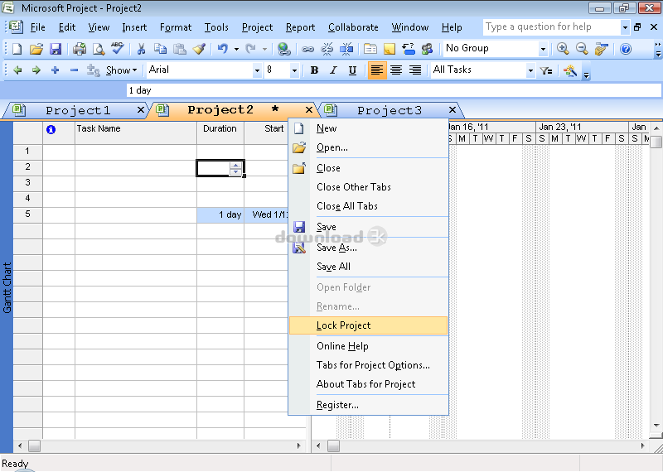This screenshot has width=663, height=472.
Task: Run the Spelling check tool
Action: coord(117,49)
